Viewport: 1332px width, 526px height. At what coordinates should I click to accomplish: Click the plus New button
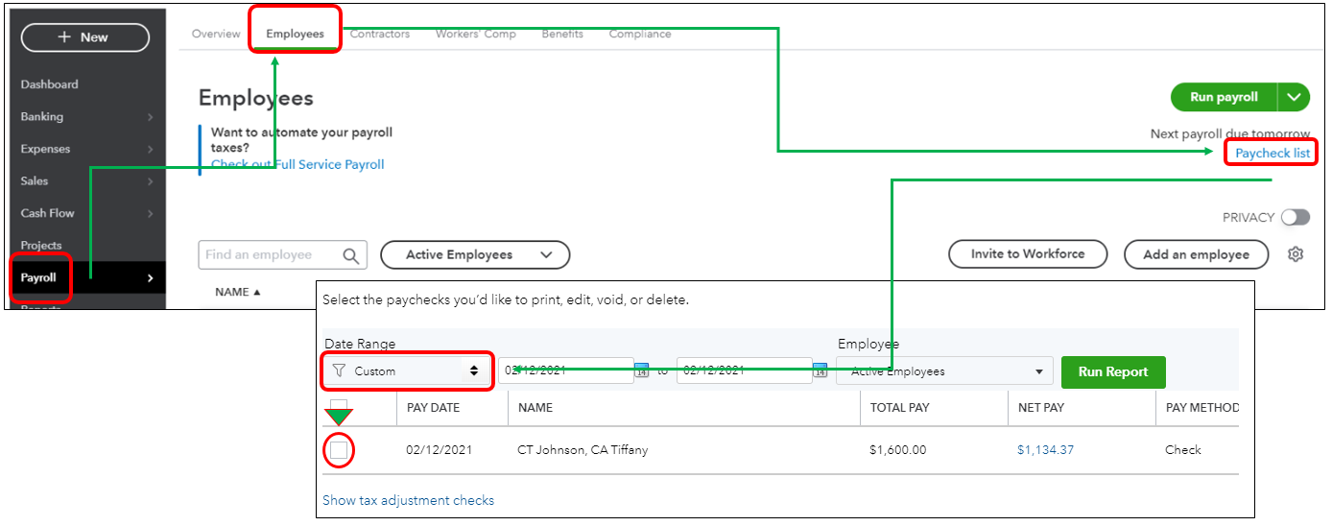85,37
